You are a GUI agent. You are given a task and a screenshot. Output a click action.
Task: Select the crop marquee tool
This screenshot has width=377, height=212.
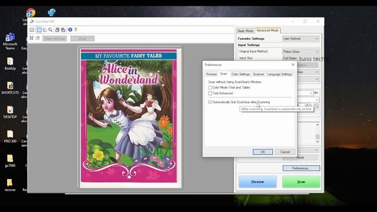39,30
